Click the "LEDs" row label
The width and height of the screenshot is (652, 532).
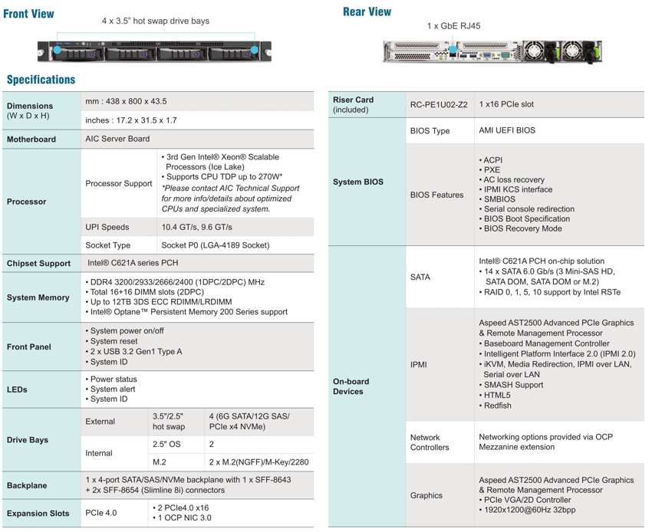(x=17, y=390)
